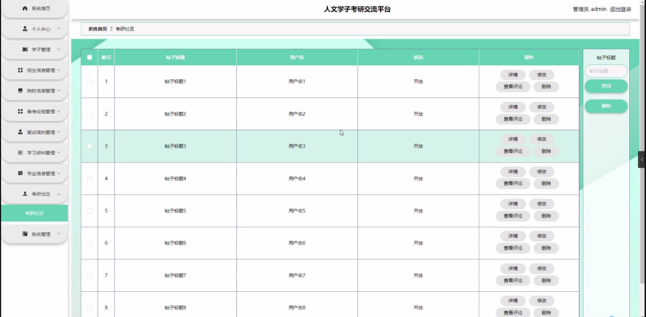Image resolution: width=646 pixels, height=317 pixels.
Task: Click 修改 for 帖子标题3
Action: (x=541, y=139)
